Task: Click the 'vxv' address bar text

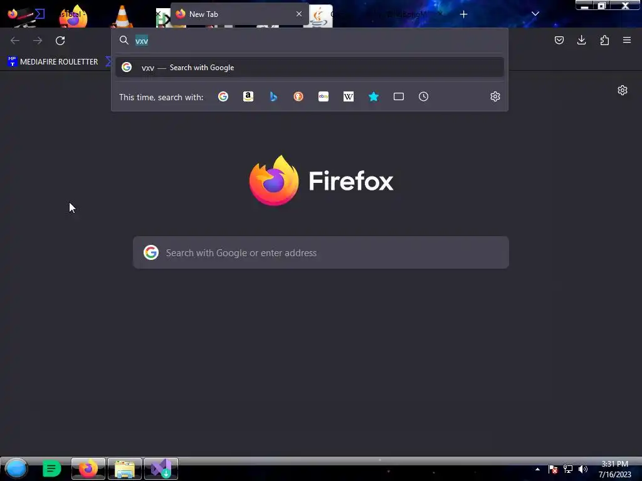Action: (x=142, y=41)
